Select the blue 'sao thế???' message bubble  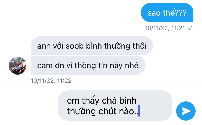[167, 13]
